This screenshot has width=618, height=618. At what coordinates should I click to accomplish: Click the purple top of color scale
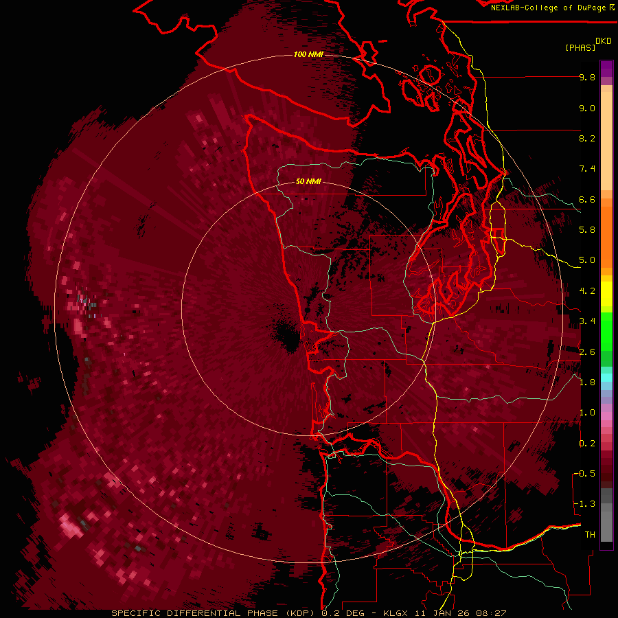[606, 69]
